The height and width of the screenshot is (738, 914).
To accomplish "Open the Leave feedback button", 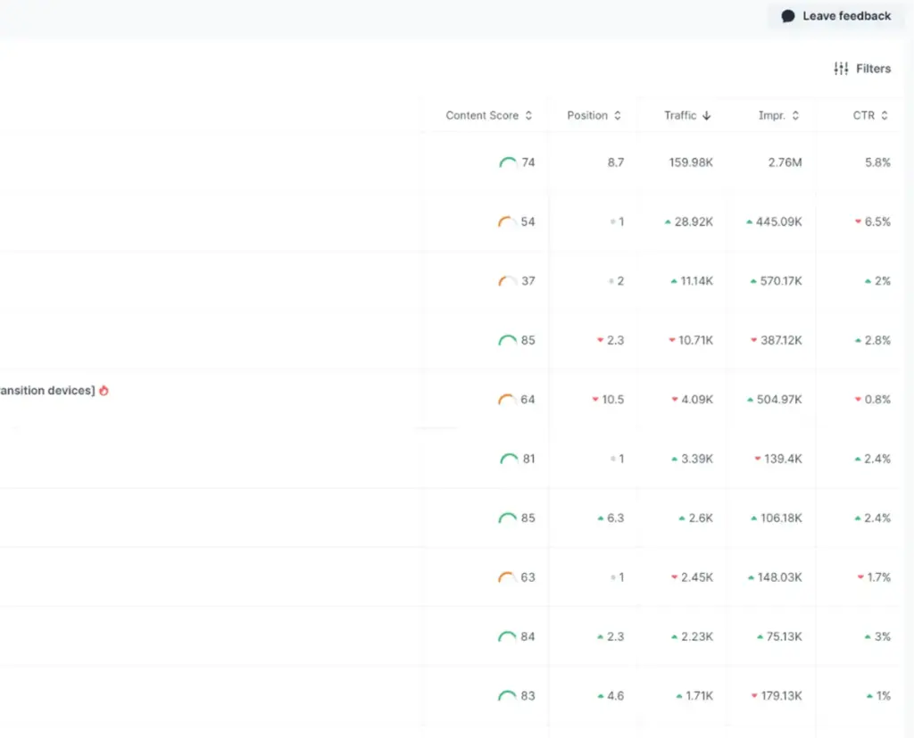I will [836, 16].
